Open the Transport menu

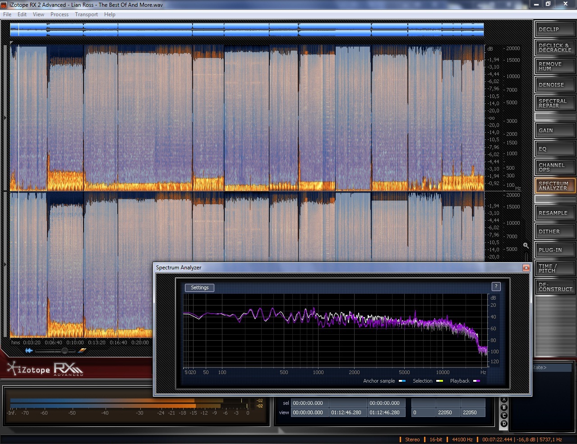tap(86, 14)
